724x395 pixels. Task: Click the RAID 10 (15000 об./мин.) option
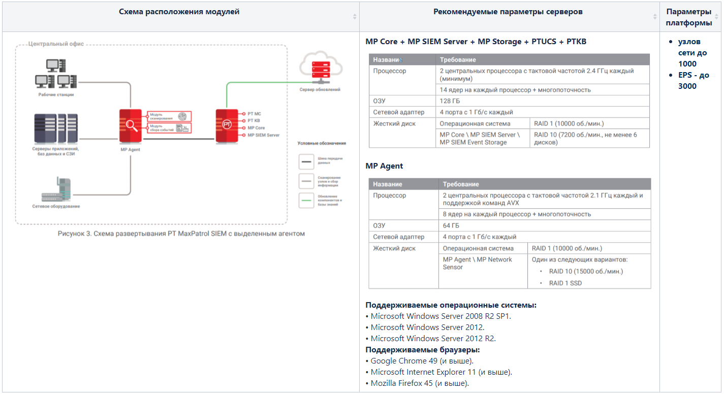(x=586, y=271)
